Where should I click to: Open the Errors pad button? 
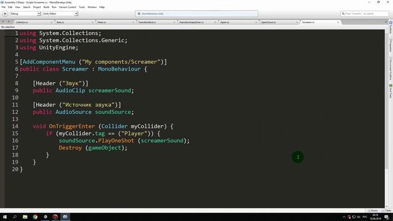coord(373,211)
